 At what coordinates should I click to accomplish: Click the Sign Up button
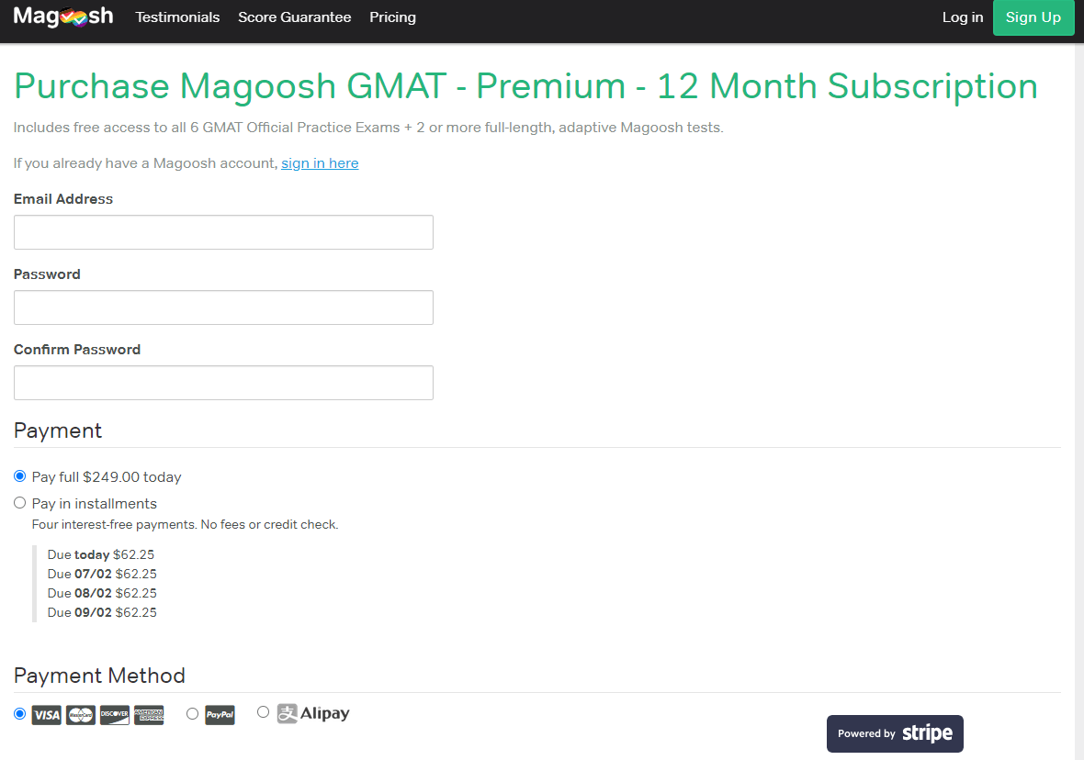1033,17
